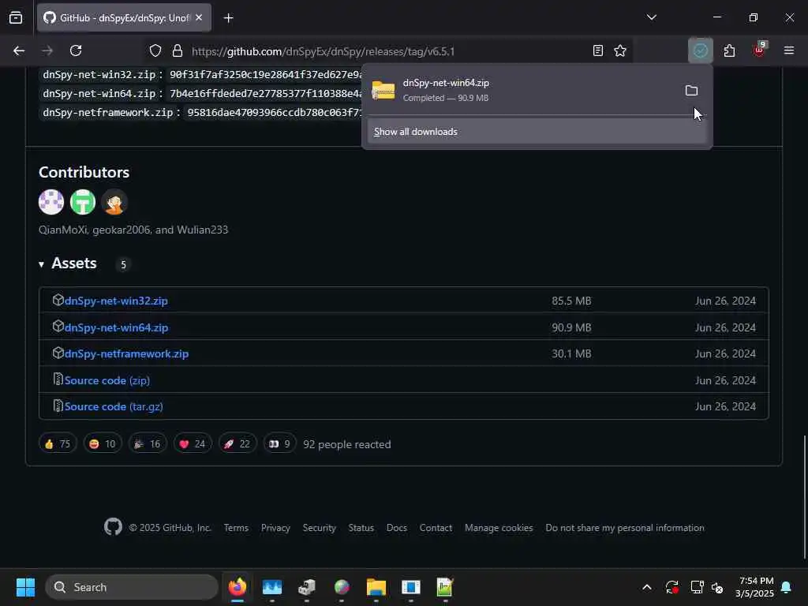This screenshot has width=808, height=606.
Task: Open File Explorer from the taskbar
Action: (376, 587)
